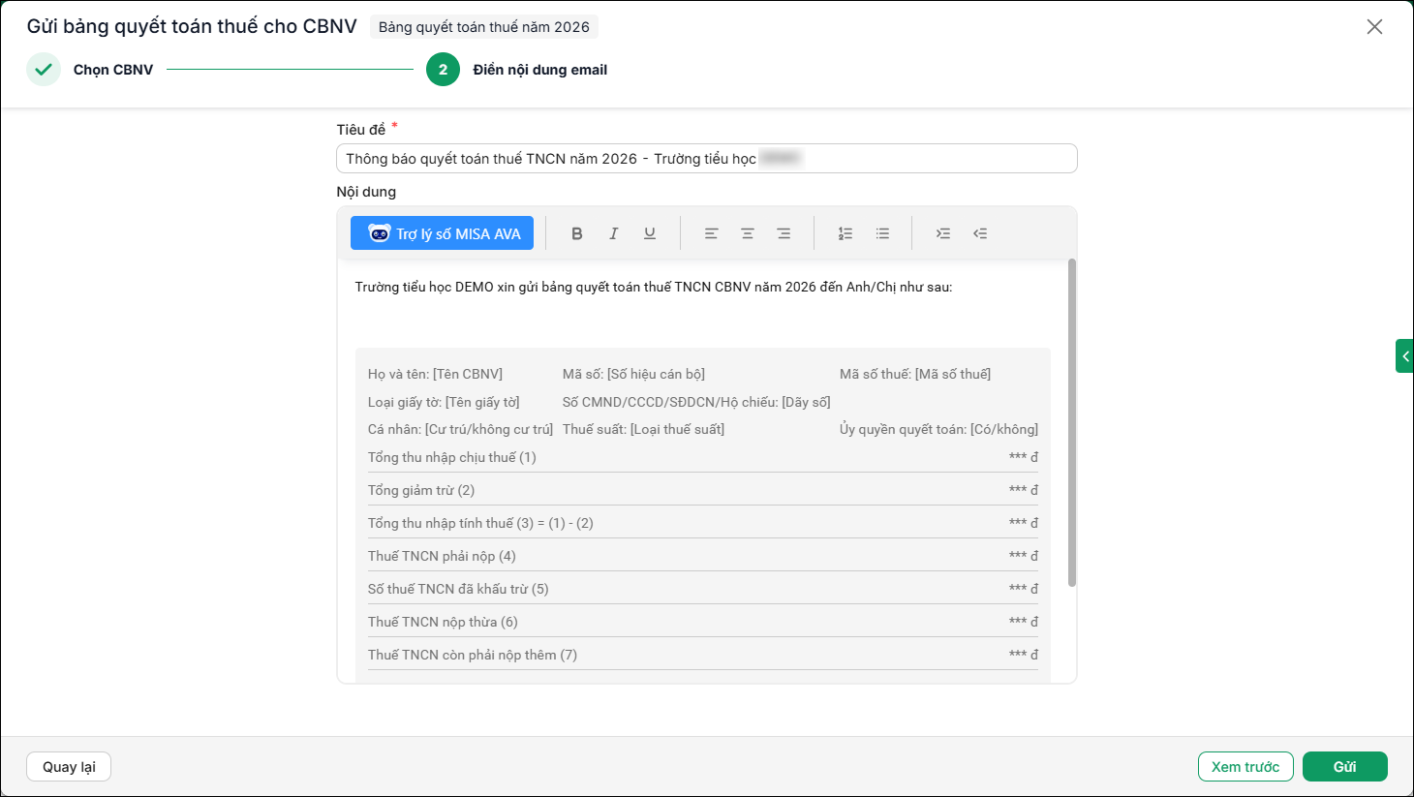This screenshot has width=1414, height=797.
Task: Increase paragraph indent
Action: [943, 233]
